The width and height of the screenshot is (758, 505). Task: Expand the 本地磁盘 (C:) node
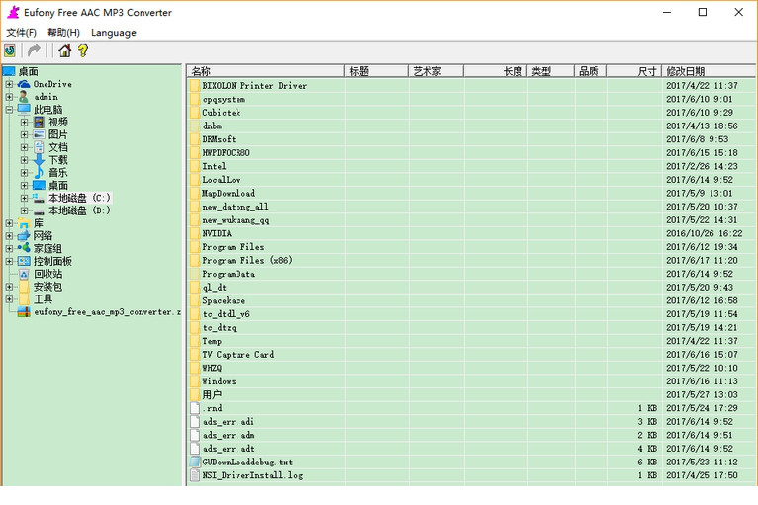point(24,198)
